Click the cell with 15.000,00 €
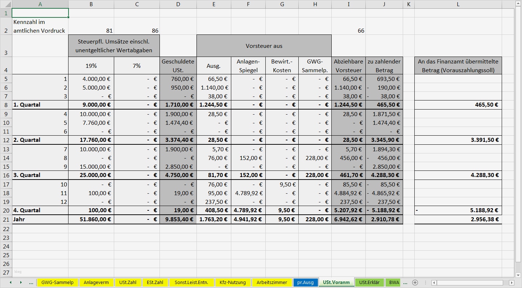This screenshot has width=522, height=288. click(x=91, y=166)
